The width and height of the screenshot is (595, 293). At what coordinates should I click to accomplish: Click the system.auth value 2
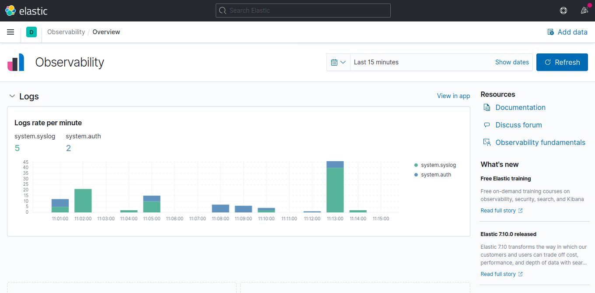(68, 148)
